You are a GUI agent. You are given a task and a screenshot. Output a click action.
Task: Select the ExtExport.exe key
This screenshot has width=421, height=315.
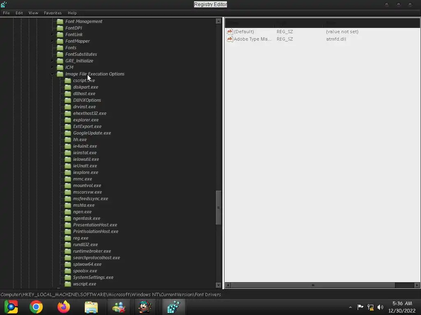coord(87,126)
